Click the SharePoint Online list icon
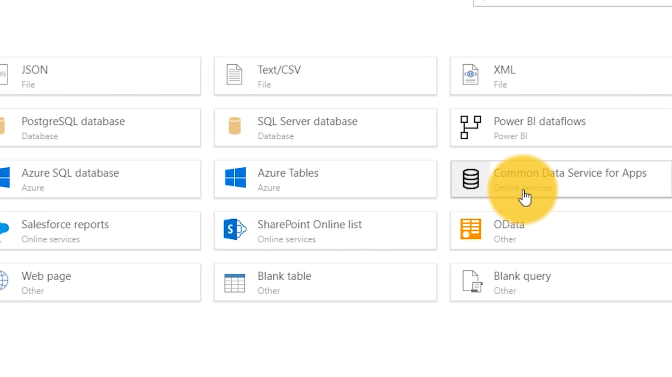The height and width of the screenshot is (377, 672). [x=234, y=229]
